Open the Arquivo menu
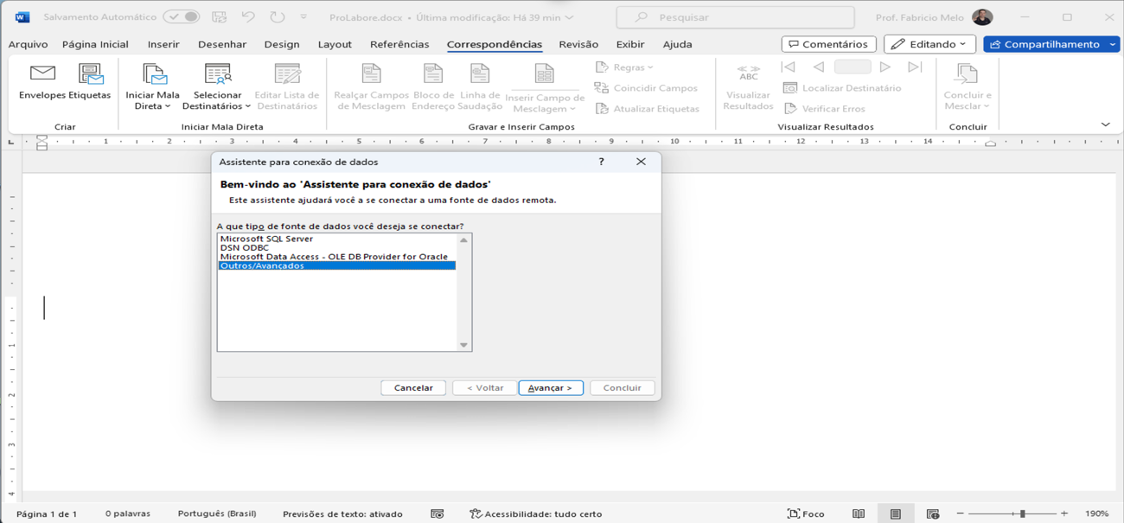This screenshot has height=523, width=1124. pyautogui.click(x=29, y=44)
